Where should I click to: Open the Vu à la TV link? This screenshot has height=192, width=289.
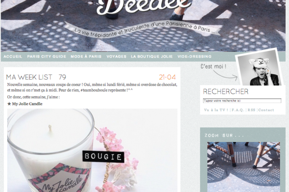click(x=216, y=110)
